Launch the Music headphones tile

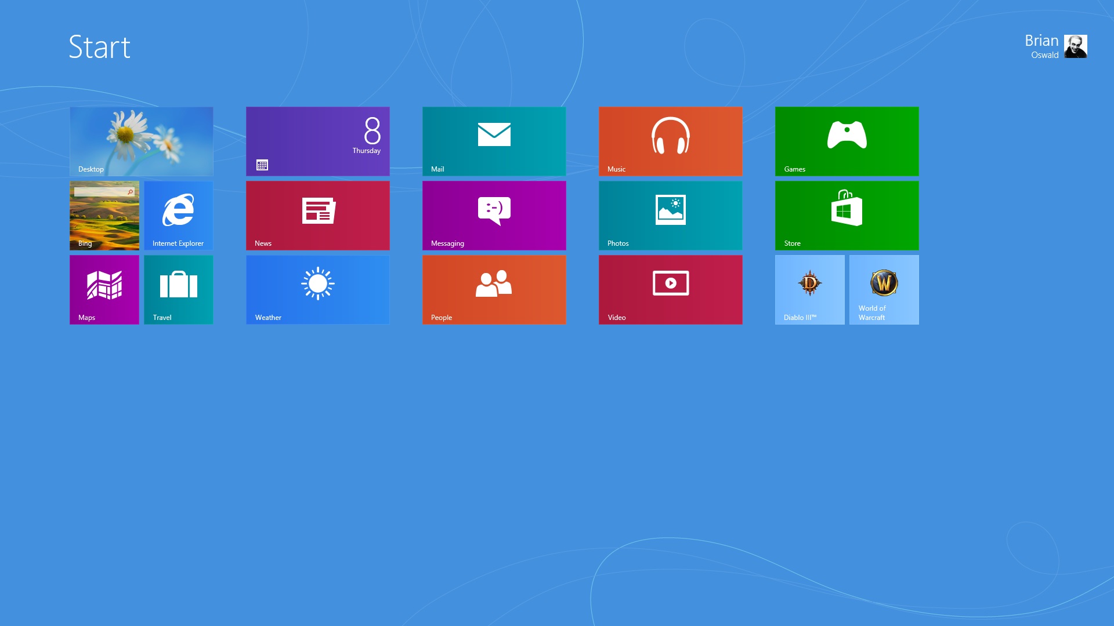(x=670, y=141)
